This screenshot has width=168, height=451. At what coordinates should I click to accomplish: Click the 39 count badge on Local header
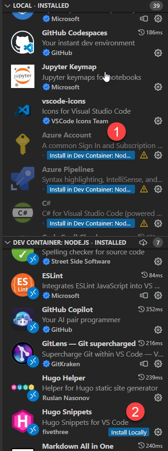pos(156,5)
